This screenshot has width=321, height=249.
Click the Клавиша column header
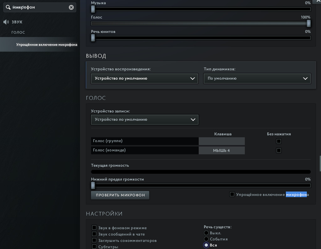pyautogui.click(x=223, y=134)
